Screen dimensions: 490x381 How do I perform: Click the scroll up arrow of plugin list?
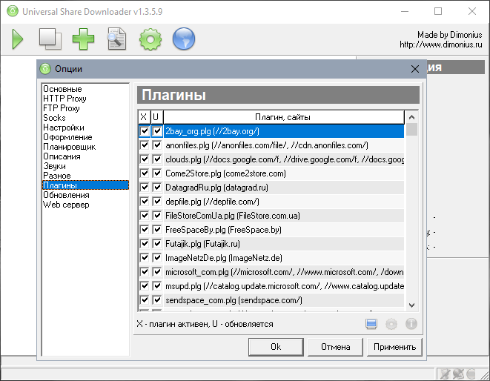point(412,117)
